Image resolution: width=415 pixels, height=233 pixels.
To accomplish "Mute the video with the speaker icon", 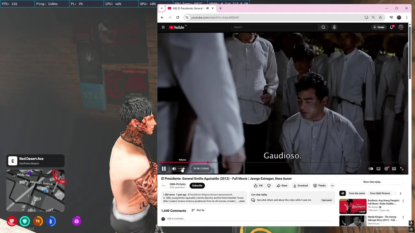I will tap(174, 169).
